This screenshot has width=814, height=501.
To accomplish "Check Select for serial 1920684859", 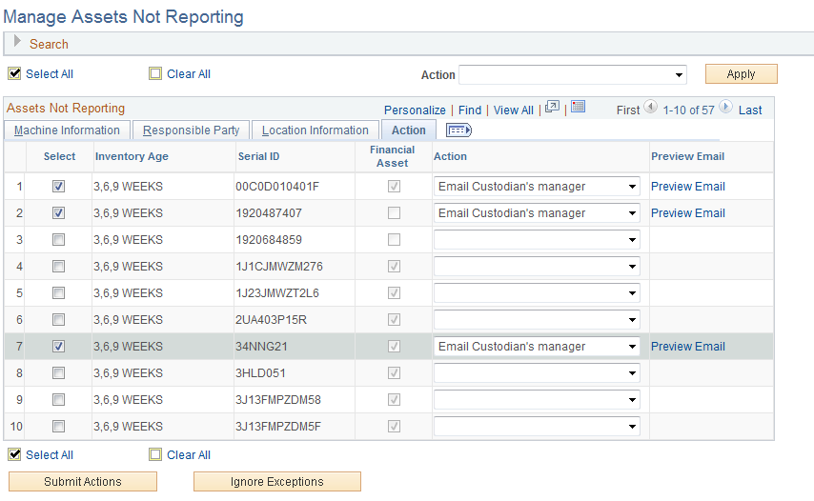I will pyautogui.click(x=59, y=240).
